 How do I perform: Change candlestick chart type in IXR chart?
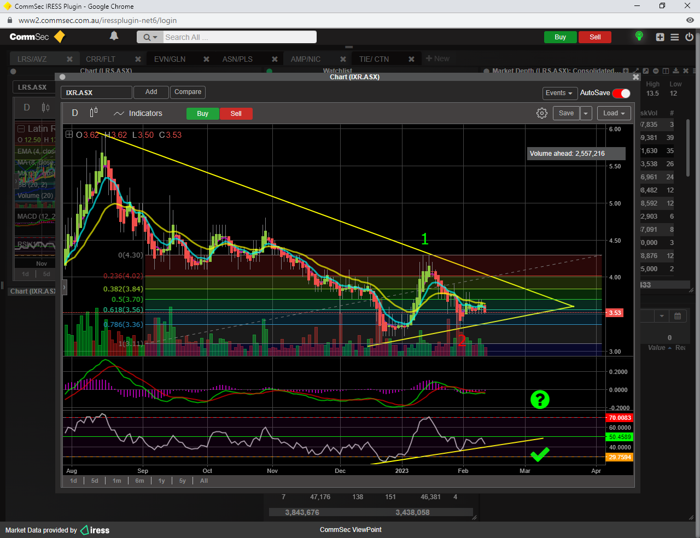pos(94,112)
